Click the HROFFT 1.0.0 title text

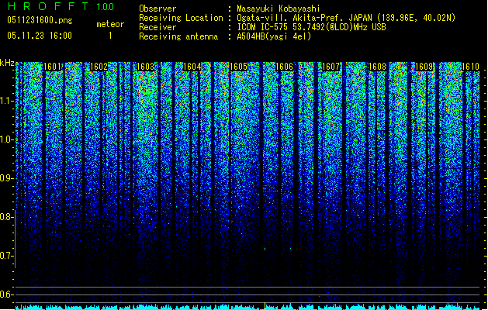(x=61, y=6)
